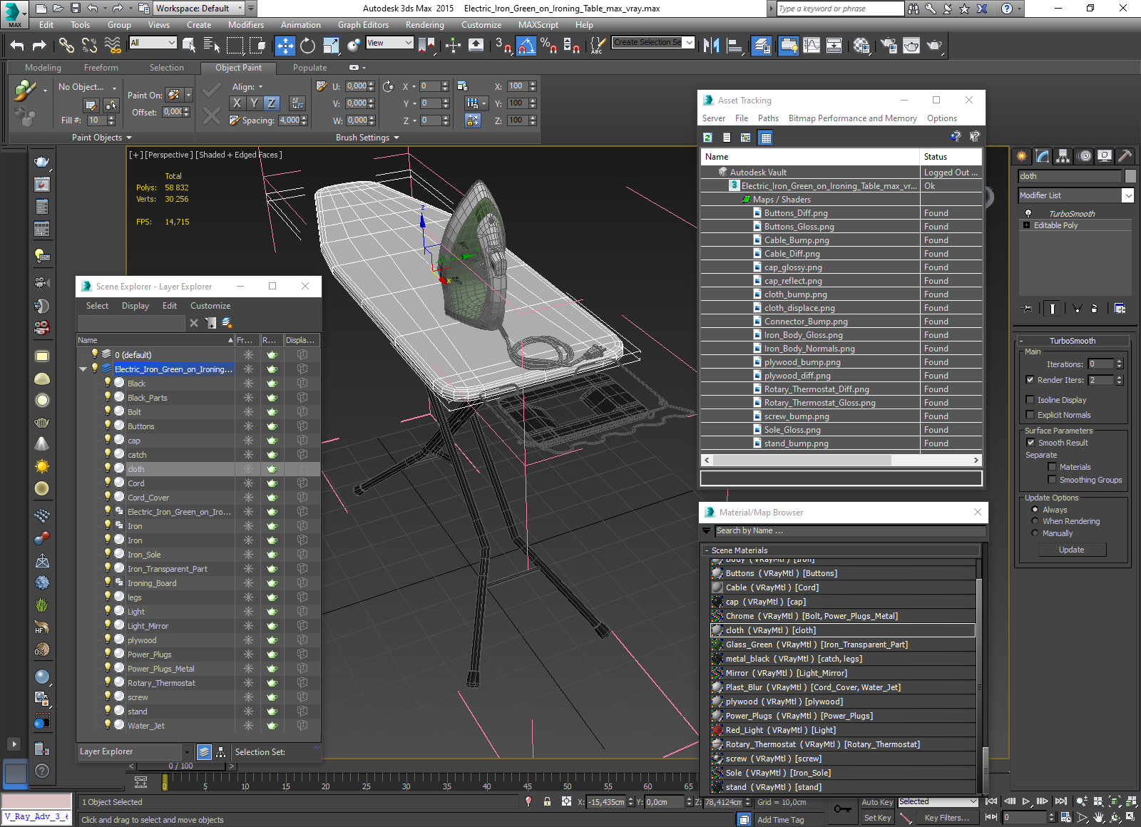Click the Search by Name field
This screenshot has height=827, width=1141.
tap(850, 530)
